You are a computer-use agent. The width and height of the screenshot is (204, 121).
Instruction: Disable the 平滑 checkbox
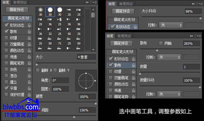pyautogui.click(x=6, y=88)
